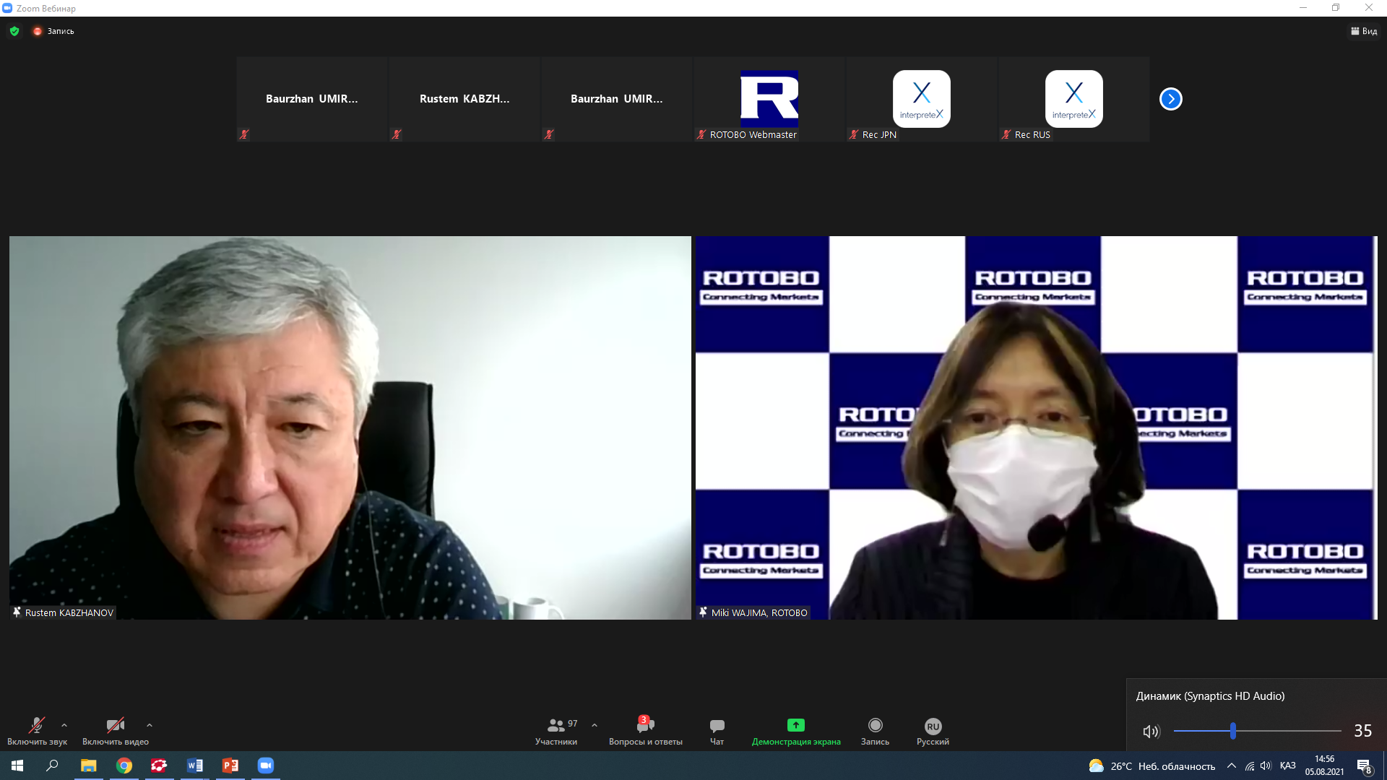This screenshot has width=1387, height=780.
Task: Open the green encryption shield info
Action: pos(14,31)
